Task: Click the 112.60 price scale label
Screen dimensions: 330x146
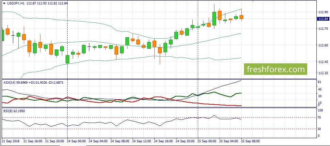Action: 323,45
